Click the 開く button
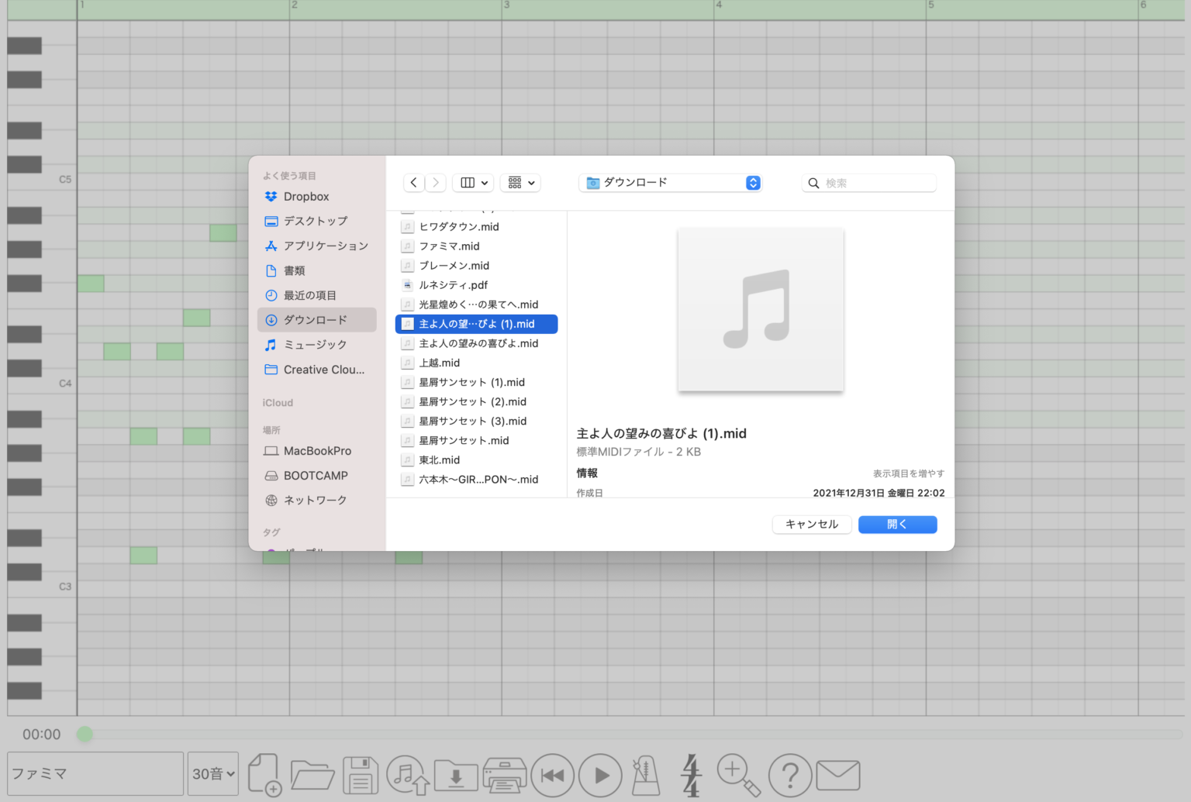This screenshot has height=802, width=1191. pyautogui.click(x=897, y=525)
